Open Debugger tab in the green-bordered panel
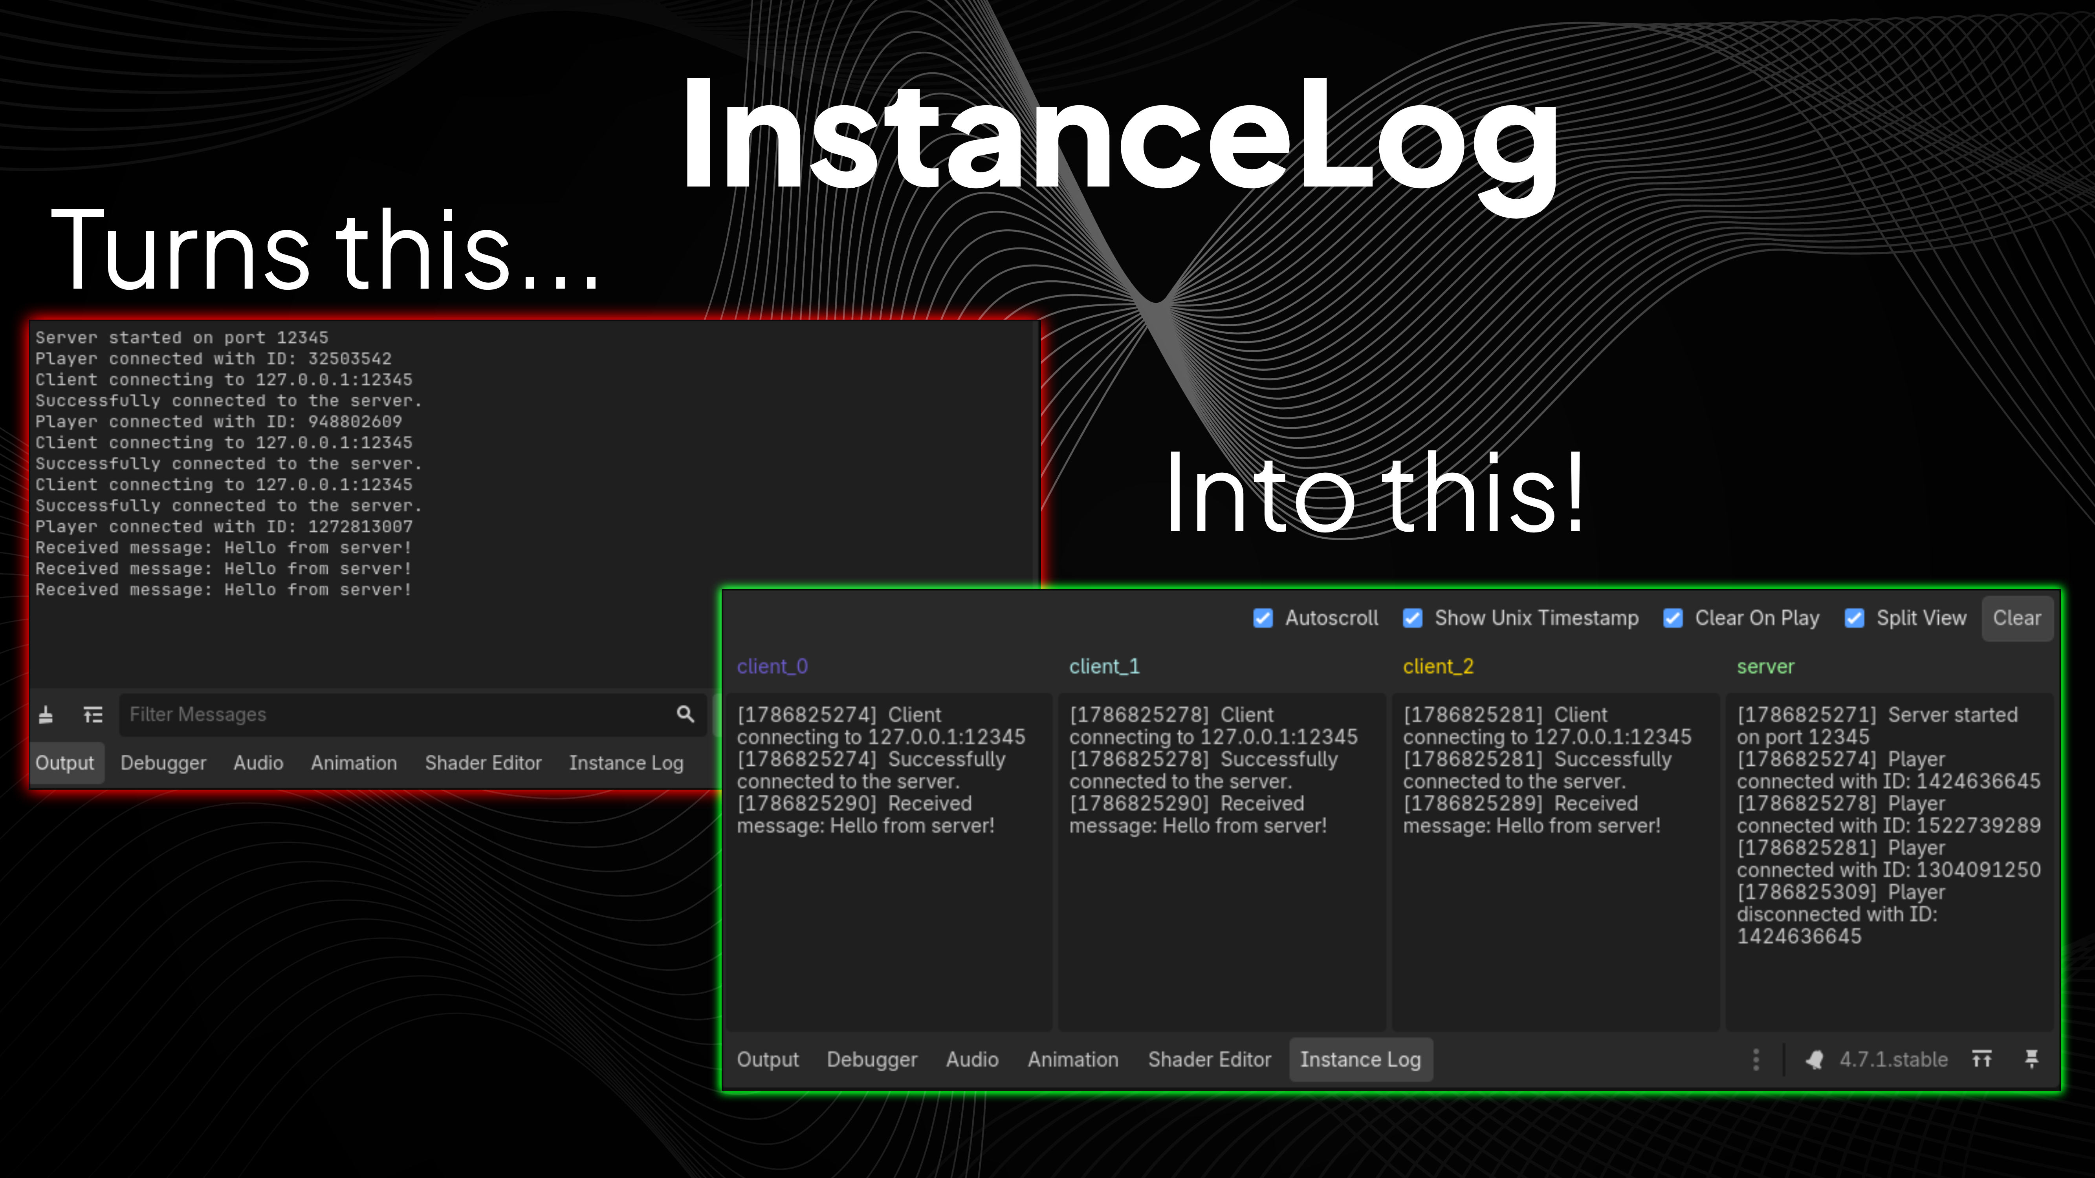Screen dimensions: 2095x1178 (872, 1059)
